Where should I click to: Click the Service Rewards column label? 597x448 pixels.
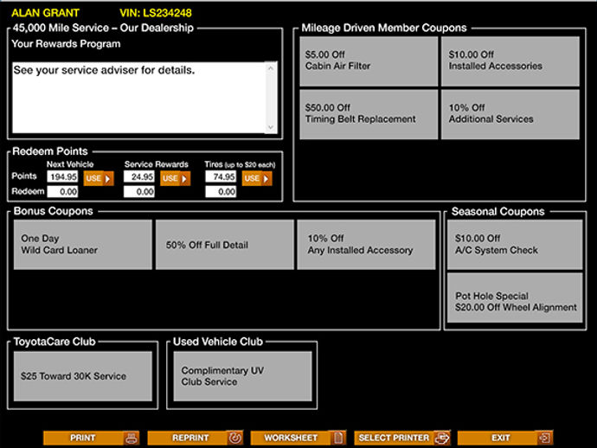[x=156, y=164]
